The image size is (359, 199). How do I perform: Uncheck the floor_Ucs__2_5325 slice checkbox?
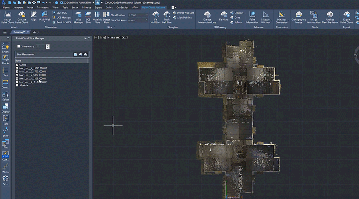point(17,75)
